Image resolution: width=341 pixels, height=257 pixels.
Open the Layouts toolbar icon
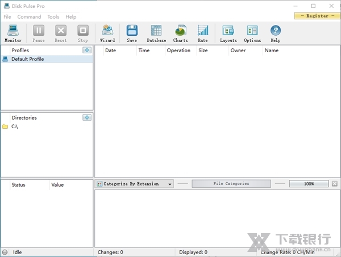228,33
